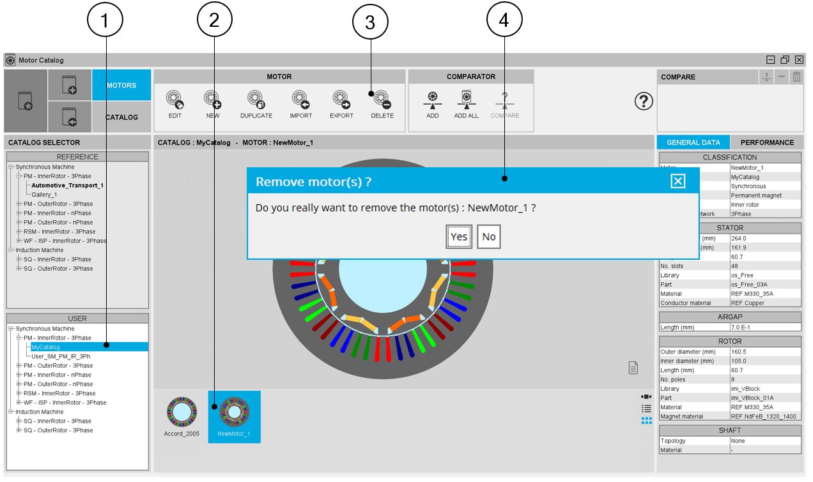Expand PM - OuterRotor - 3Phase in Reference tree

19,204
